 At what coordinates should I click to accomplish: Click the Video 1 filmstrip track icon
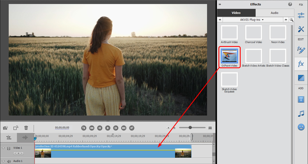pos(9,148)
